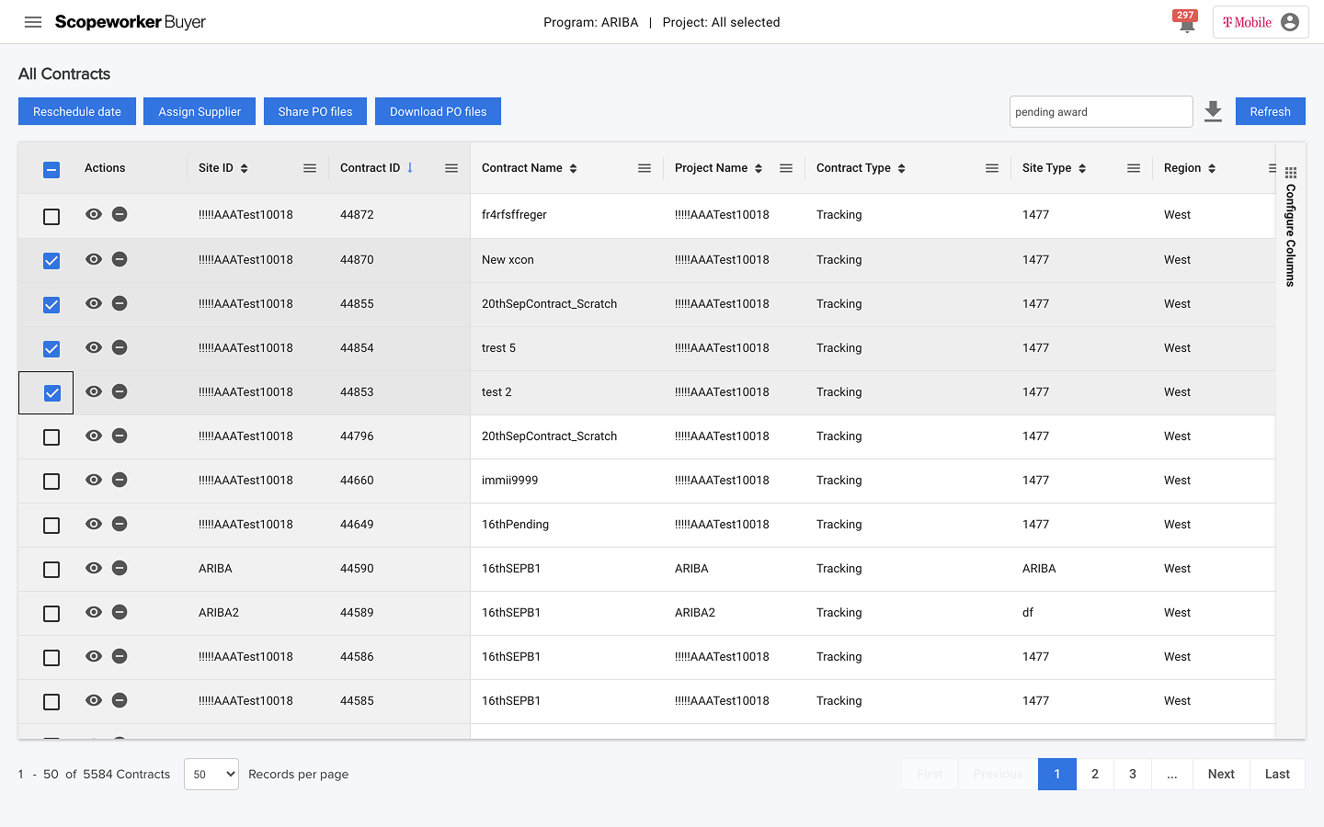
Task: Go to page 2
Action: pos(1095,774)
